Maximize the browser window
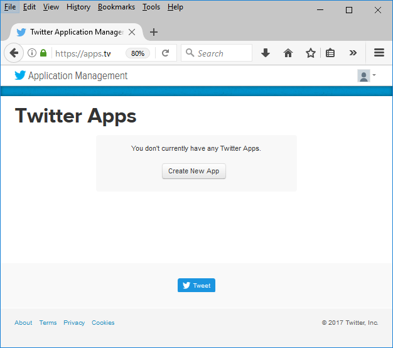393x348 pixels. coord(349,10)
